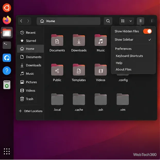The width and height of the screenshot is (160, 160).
Task: Select the Documents folder icon
Action: [x=57, y=40]
